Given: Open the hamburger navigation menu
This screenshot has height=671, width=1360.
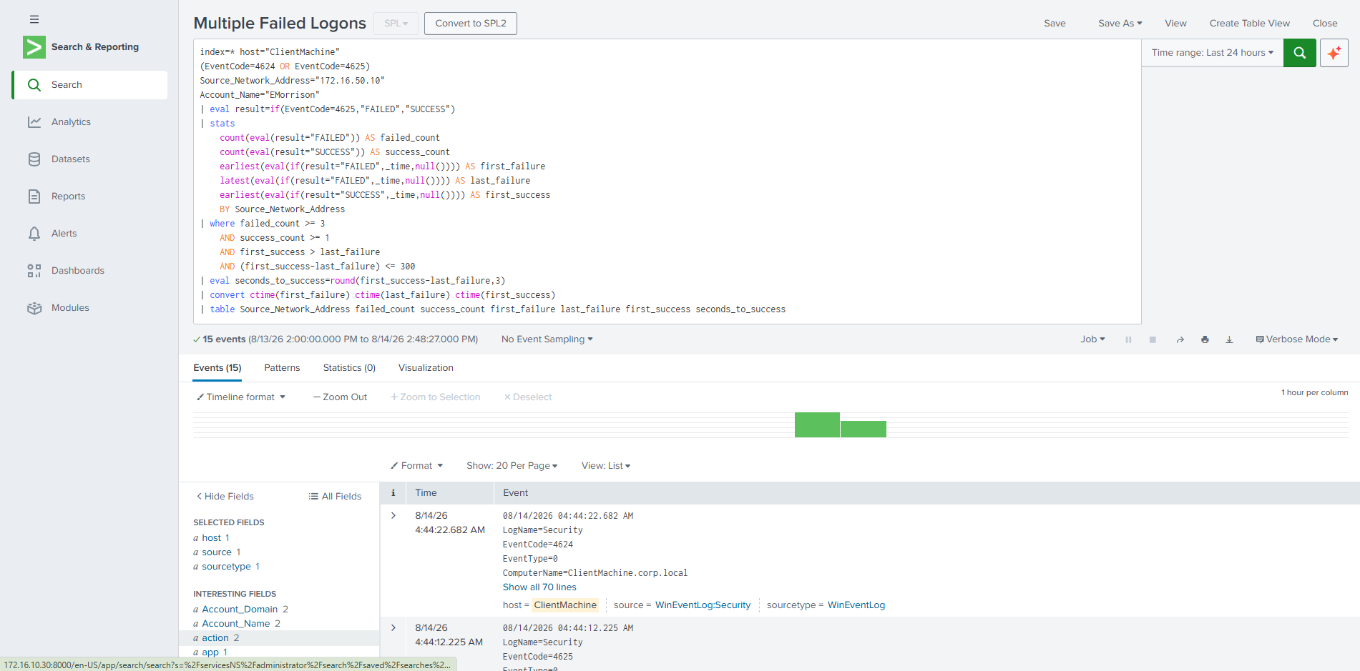Looking at the screenshot, I should click(x=34, y=19).
